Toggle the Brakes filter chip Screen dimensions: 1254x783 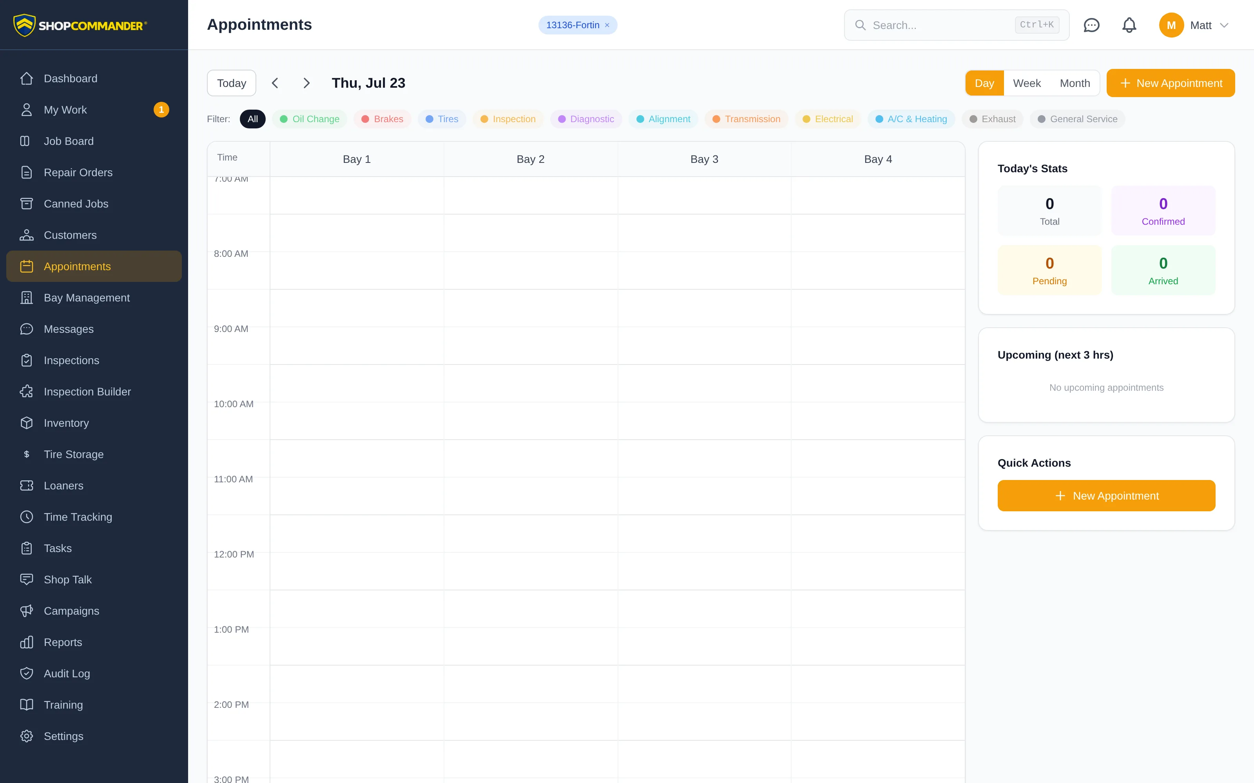tap(382, 119)
